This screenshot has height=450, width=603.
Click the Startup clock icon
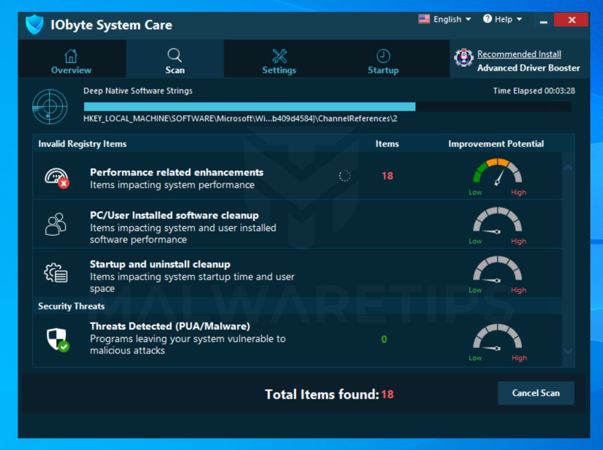click(x=383, y=56)
